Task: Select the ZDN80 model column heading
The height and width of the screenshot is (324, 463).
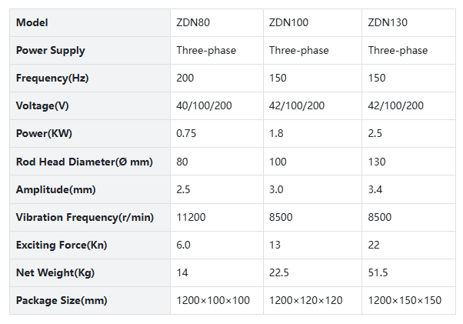Action: pyautogui.click(x=194, y=22)
